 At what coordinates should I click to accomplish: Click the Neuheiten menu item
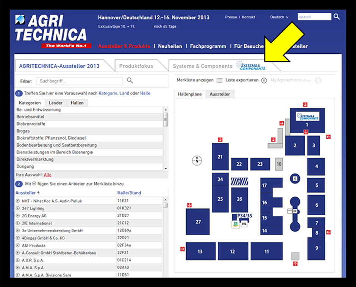(170, 46)
